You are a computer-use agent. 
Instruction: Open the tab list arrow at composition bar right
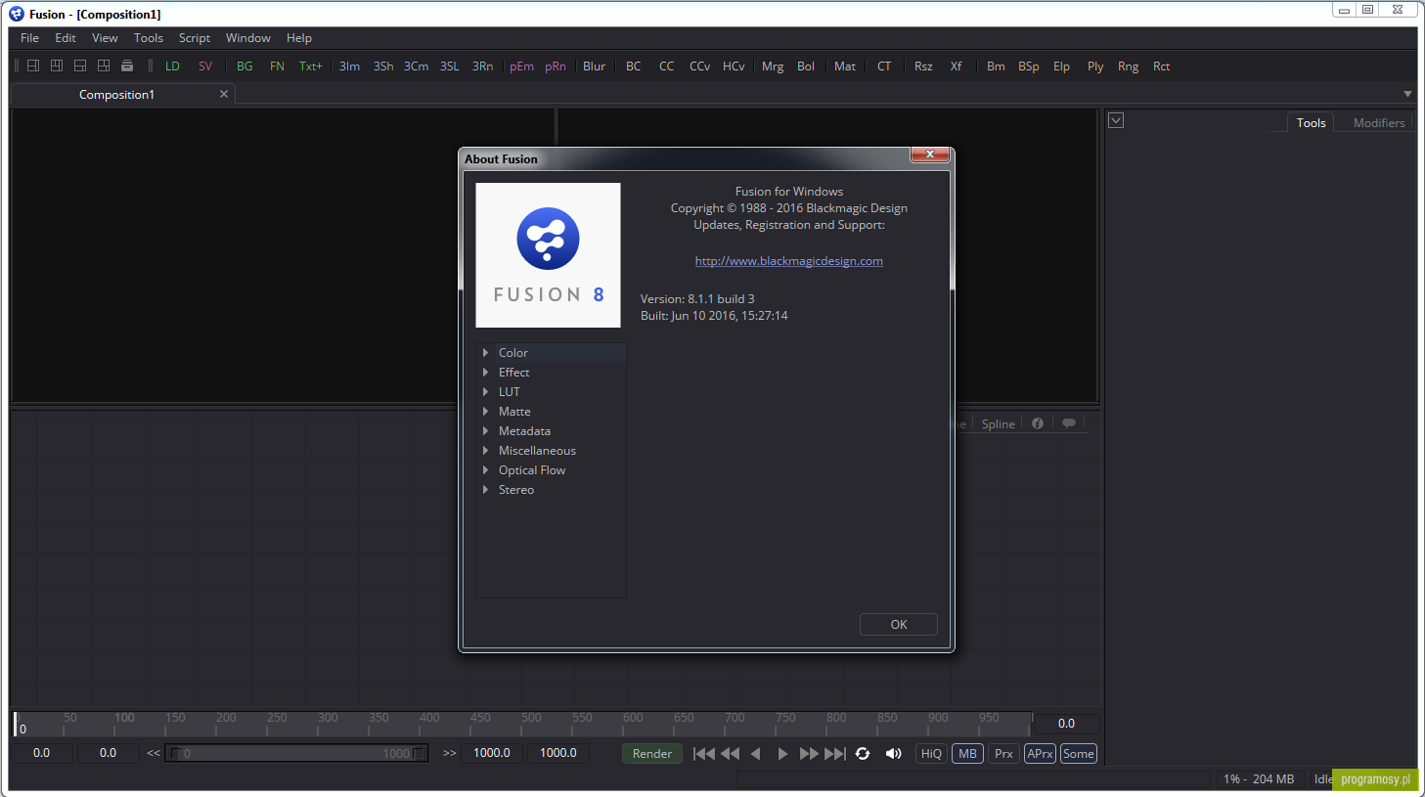[1407, 94]
